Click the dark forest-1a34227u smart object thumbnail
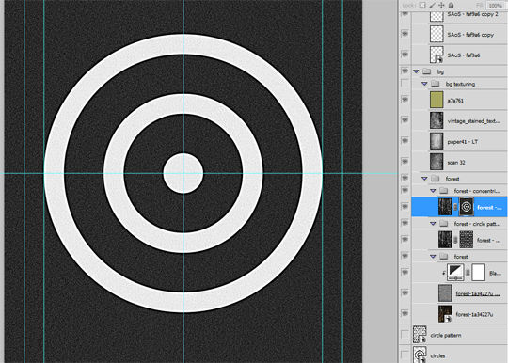 (x=445, y=314)
